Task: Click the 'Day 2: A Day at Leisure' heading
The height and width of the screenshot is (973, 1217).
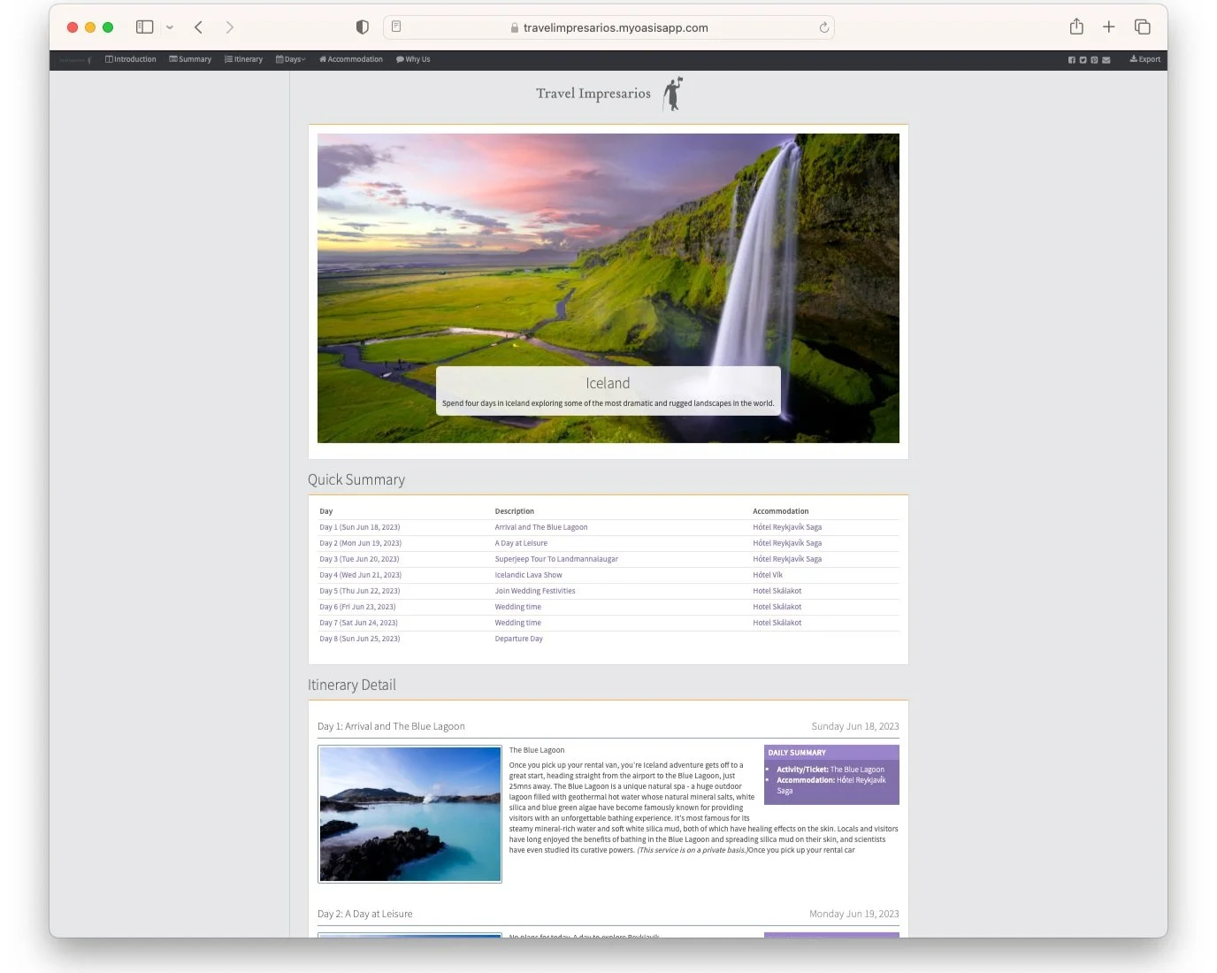Action: coord(365,914)
